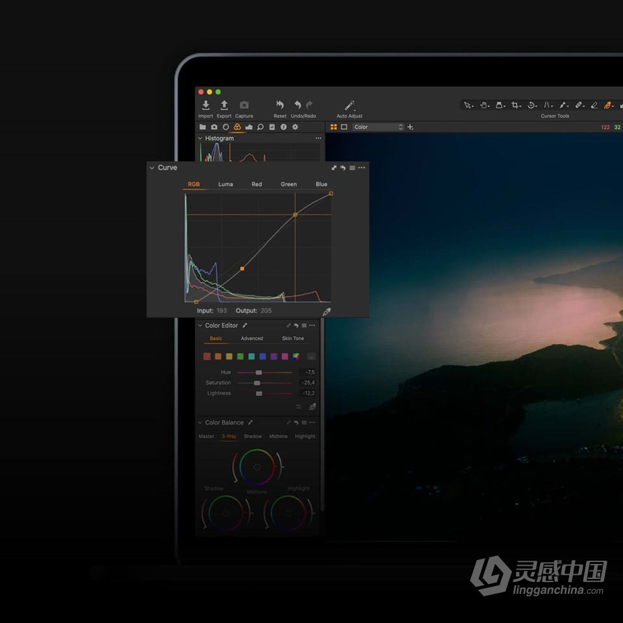Open the Color Editor swatch more button
The image size is (623, 623).
tap(311, 356)
